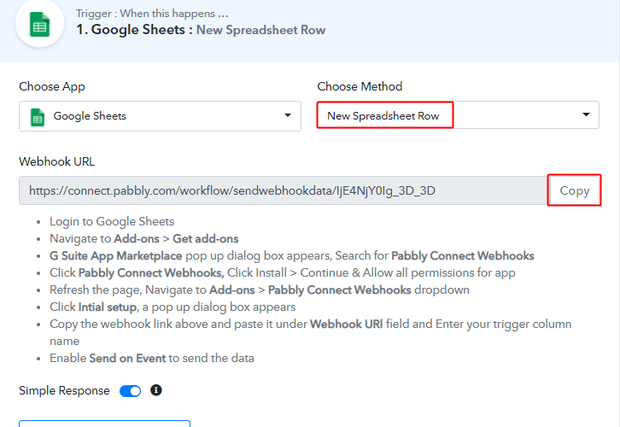The height and width of the screenshot is (427, 620).
Task: Click the 'Choose App' label
Action: click(x=52, y=86)
